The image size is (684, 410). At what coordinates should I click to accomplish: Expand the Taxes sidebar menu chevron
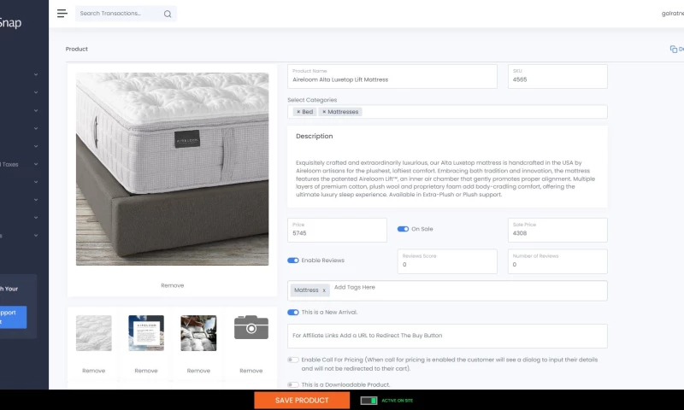pyautogui.click(x=36, y=164)
